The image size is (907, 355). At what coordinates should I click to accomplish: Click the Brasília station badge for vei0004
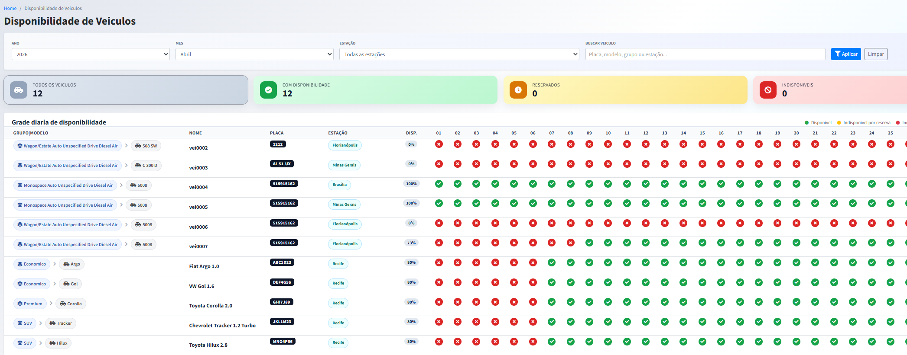(339, 185)
